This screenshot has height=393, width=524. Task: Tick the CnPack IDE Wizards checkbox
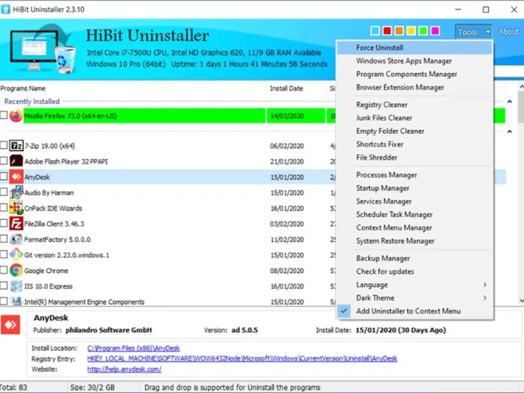point(4,207)
